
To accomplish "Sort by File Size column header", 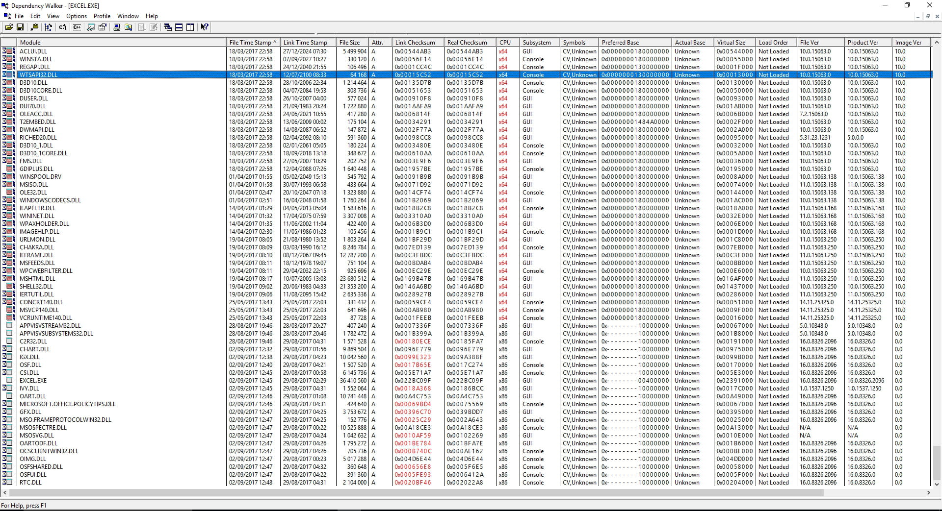I will pos(352,43).
